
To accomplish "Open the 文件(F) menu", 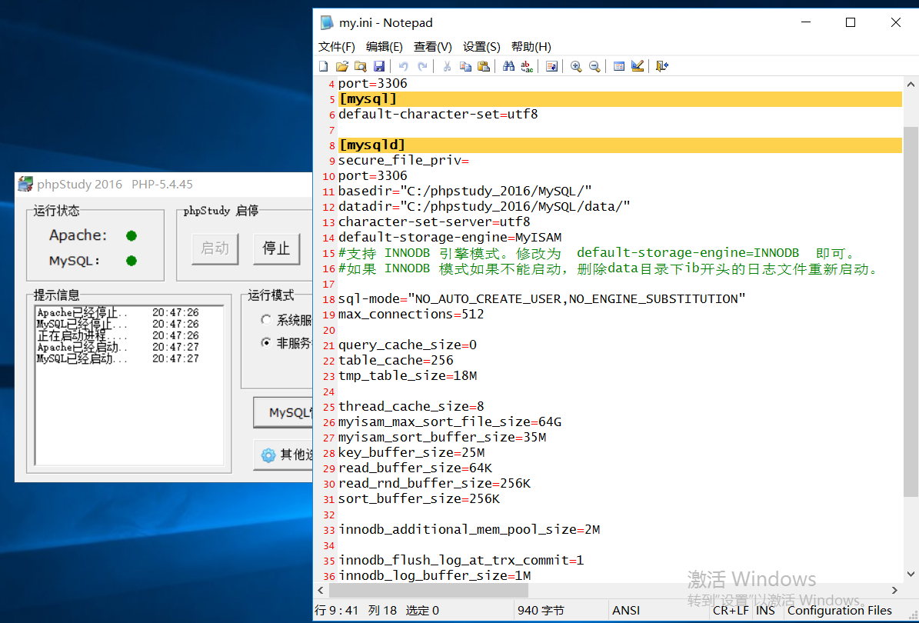I will (336, 47).
